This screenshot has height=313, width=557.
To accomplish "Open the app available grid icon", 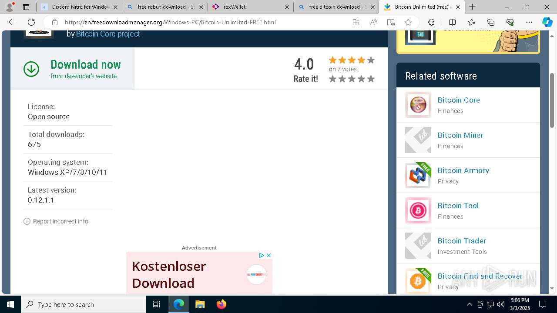I will 356,22.
